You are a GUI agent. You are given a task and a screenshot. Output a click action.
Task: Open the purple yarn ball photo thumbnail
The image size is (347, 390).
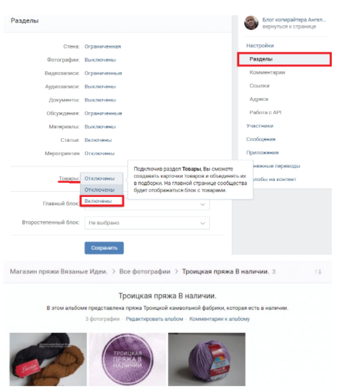pos(207,359)
